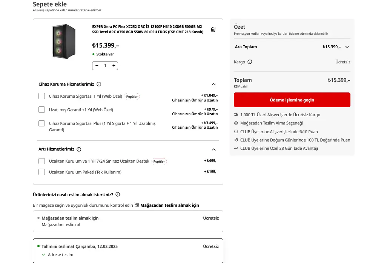Check Uzatılmış Garanti +1 Yıl checkbox
Screen dimensions: 387x263
(x=42, y=110)
